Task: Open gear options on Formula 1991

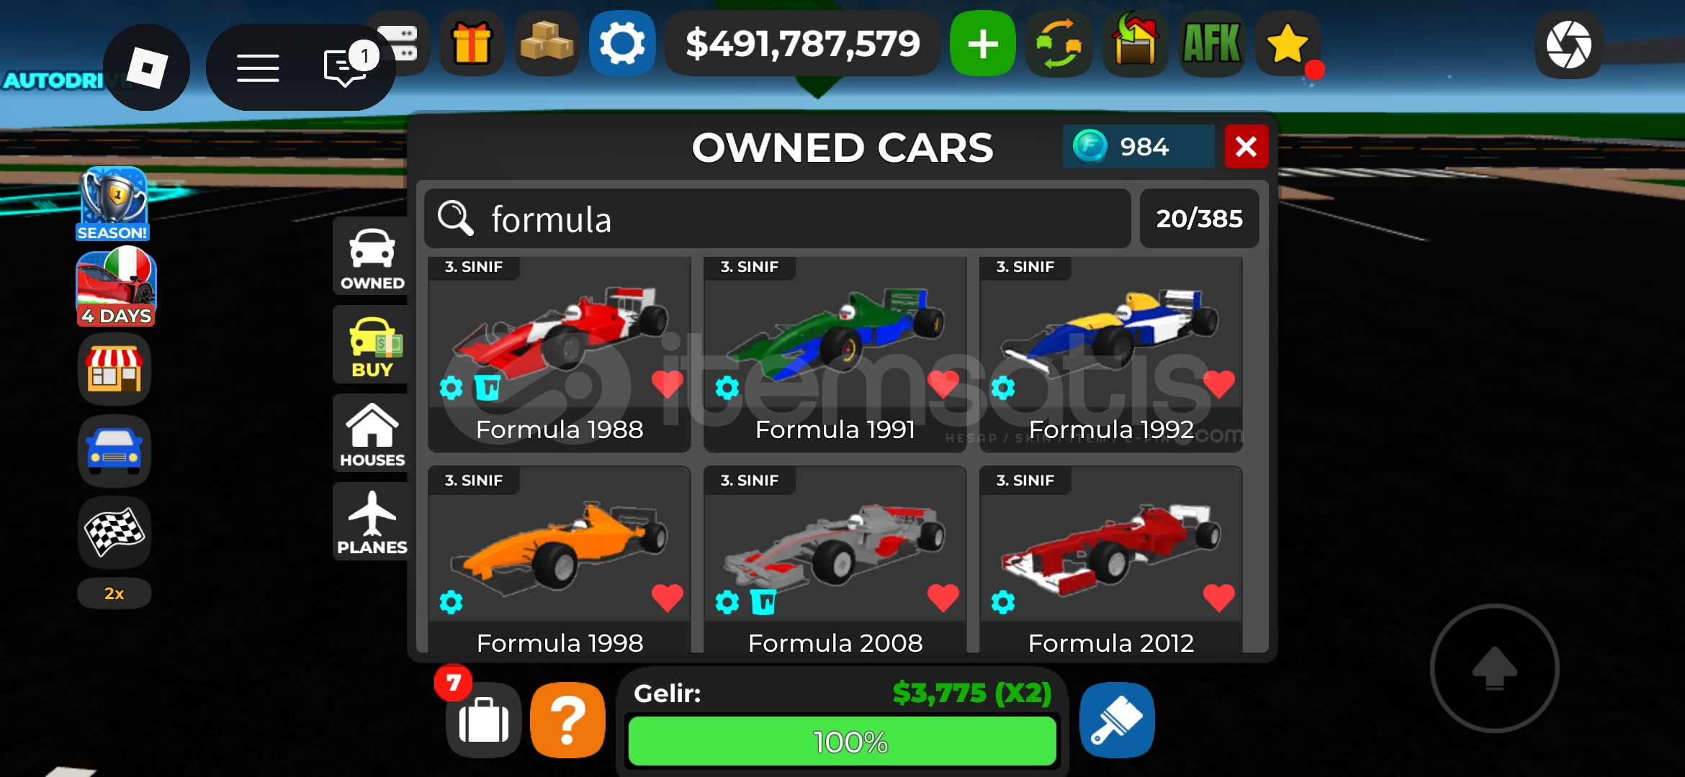Action: pyautogui.click(x=727, y=388)
